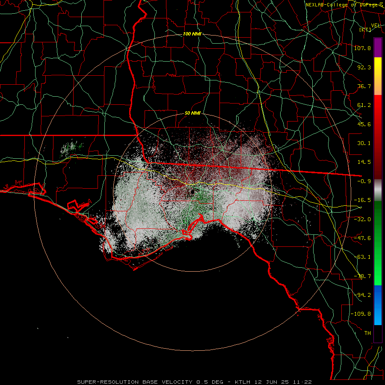385x385 pixels.
Task: Pick the blue color bar segment
Action: (378, 295)
